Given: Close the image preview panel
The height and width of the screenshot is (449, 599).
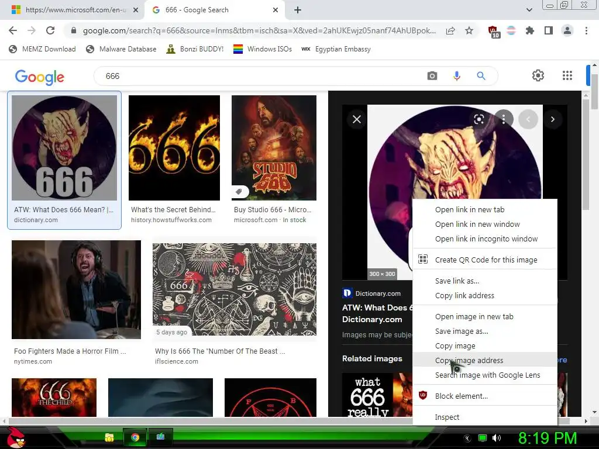Looking at the screenshot, I should 357,119.
